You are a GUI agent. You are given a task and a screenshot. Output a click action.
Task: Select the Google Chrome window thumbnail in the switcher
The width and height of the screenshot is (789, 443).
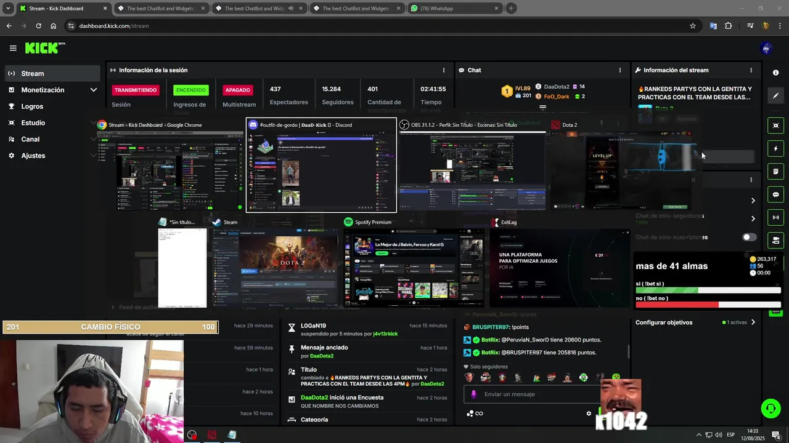coord(170,165)
